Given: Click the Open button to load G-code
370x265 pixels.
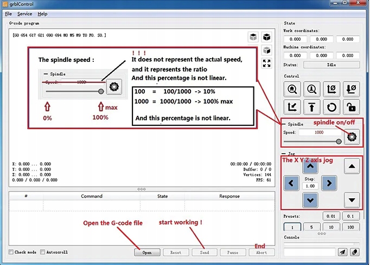Looking at the screenshot, I should tap(147, 253).
